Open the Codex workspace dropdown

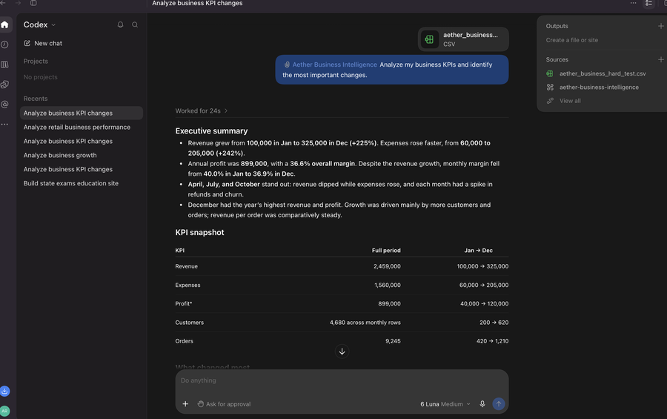39,24
